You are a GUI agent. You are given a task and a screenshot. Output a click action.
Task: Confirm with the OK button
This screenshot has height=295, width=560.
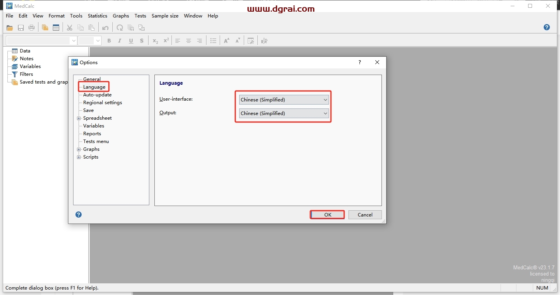(328, 215)
